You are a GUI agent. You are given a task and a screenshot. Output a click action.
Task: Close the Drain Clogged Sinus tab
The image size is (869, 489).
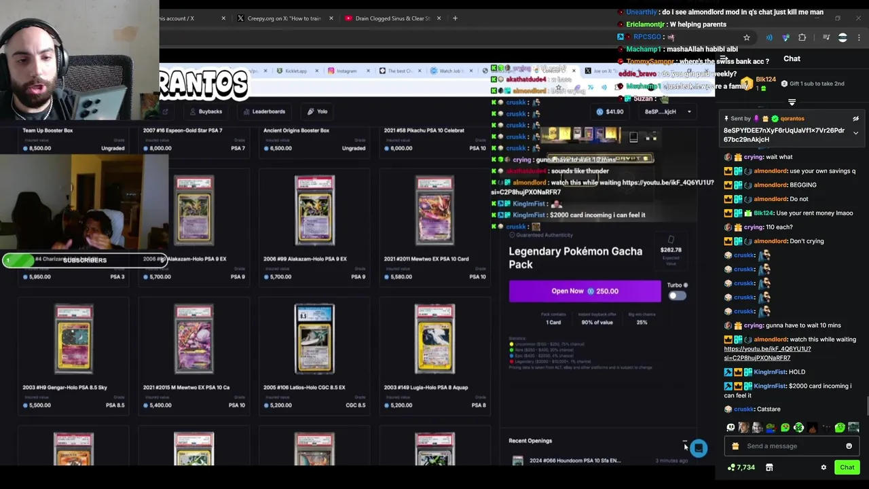click(439, 18)
